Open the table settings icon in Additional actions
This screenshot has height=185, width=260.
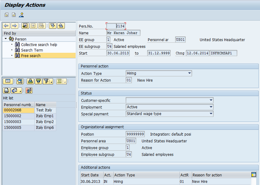click(x=254, y=175)
